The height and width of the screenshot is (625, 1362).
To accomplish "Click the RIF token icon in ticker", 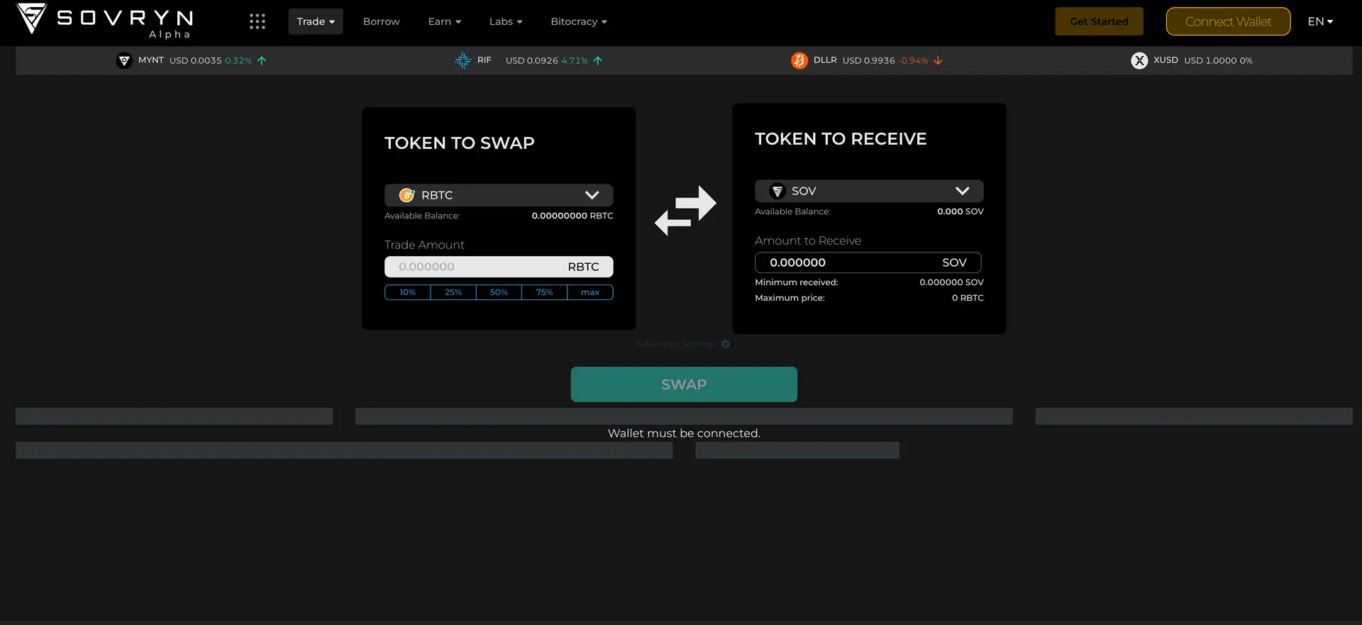I will click(x=463, y=61).
